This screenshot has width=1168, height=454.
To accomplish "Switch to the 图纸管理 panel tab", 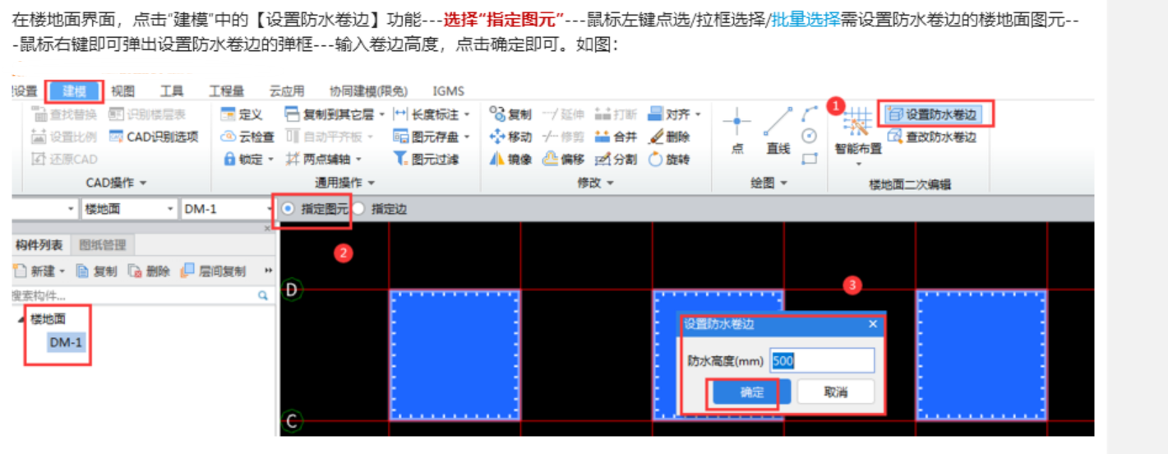I will pos(103,244).
